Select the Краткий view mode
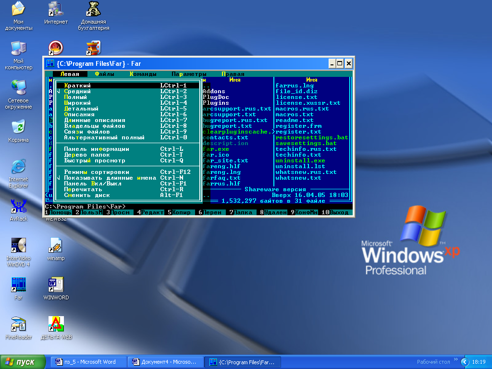 [128, 86]
